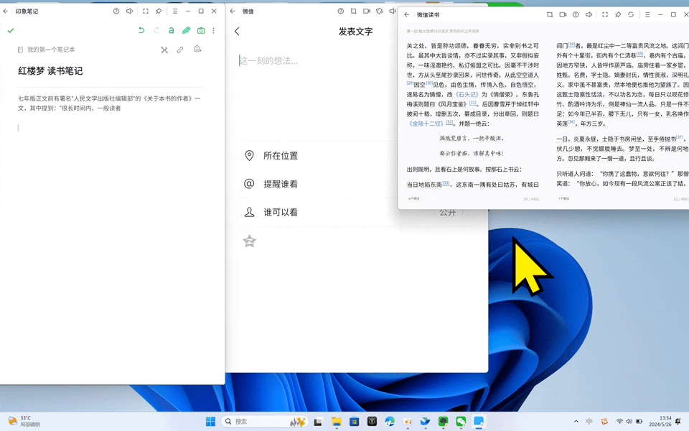This screenshot has height=431, width=689.
Task: Open text formatting 'a' in Evernote
Action: point(172,30)
